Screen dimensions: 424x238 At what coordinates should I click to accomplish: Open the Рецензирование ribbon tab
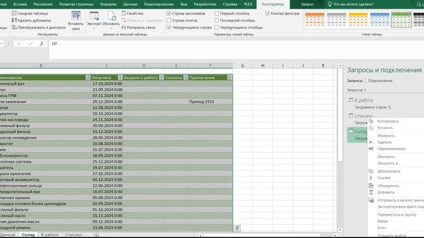(x=159, y=5)
